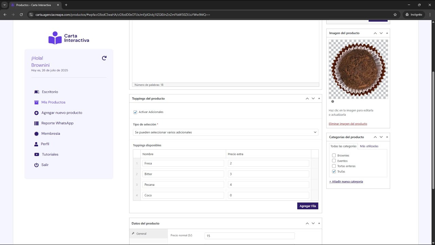Viewport: 435px width, 245px height.
Task: Click the Bitter topping name field
Action: pyautogui.click(x=183, y=174)
